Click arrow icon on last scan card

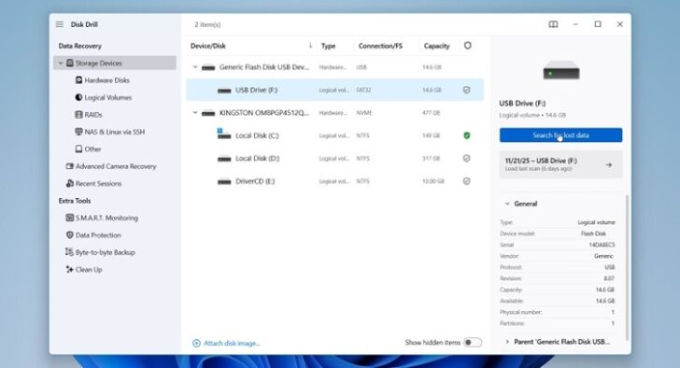[x=609, y=164]
